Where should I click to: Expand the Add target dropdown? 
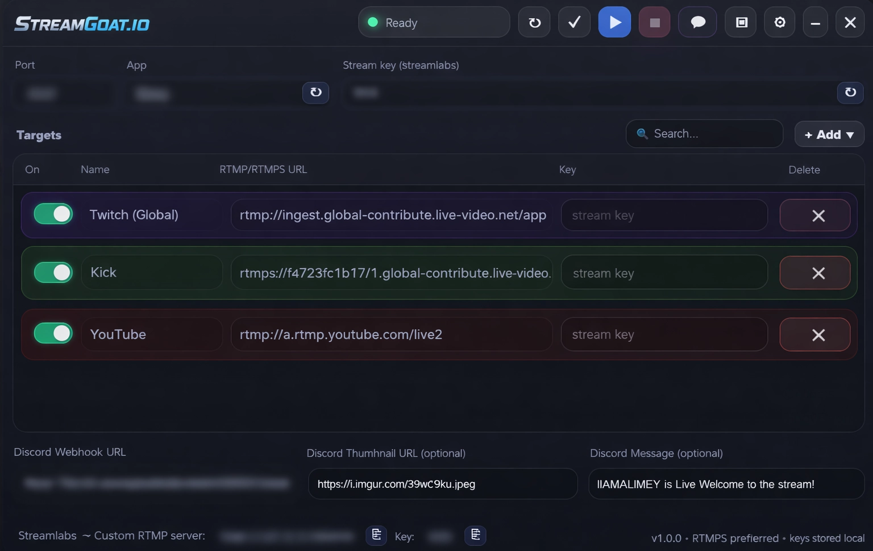(829, 135)
